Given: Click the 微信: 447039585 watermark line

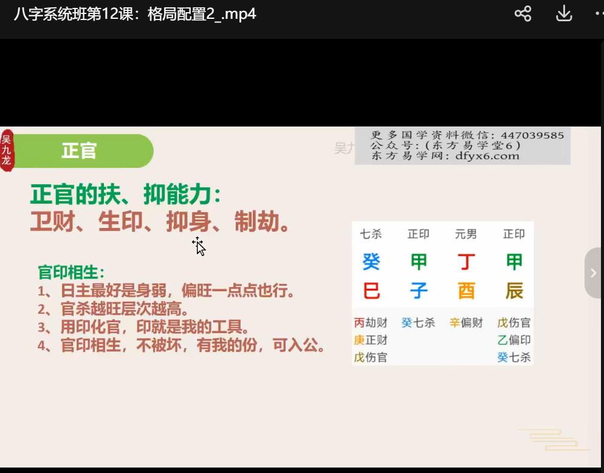Looking at the screenshot, I should coord(467,135).
